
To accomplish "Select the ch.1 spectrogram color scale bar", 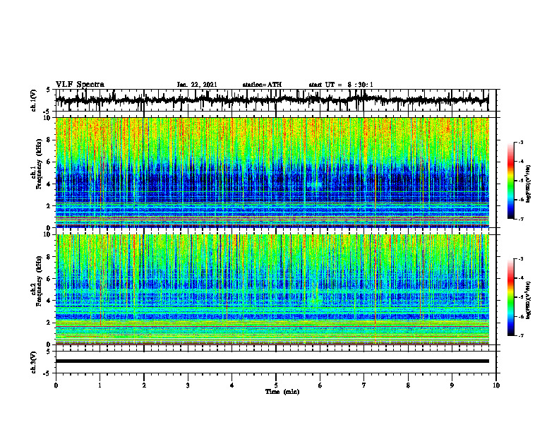I will coord(511,181).
